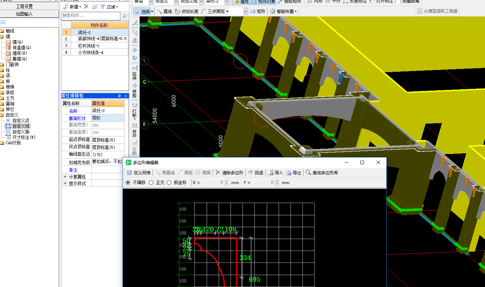485x287 pixels.
Task: Click the X coordinate input field
Action: pyautogui.click(x=213, y=182)
